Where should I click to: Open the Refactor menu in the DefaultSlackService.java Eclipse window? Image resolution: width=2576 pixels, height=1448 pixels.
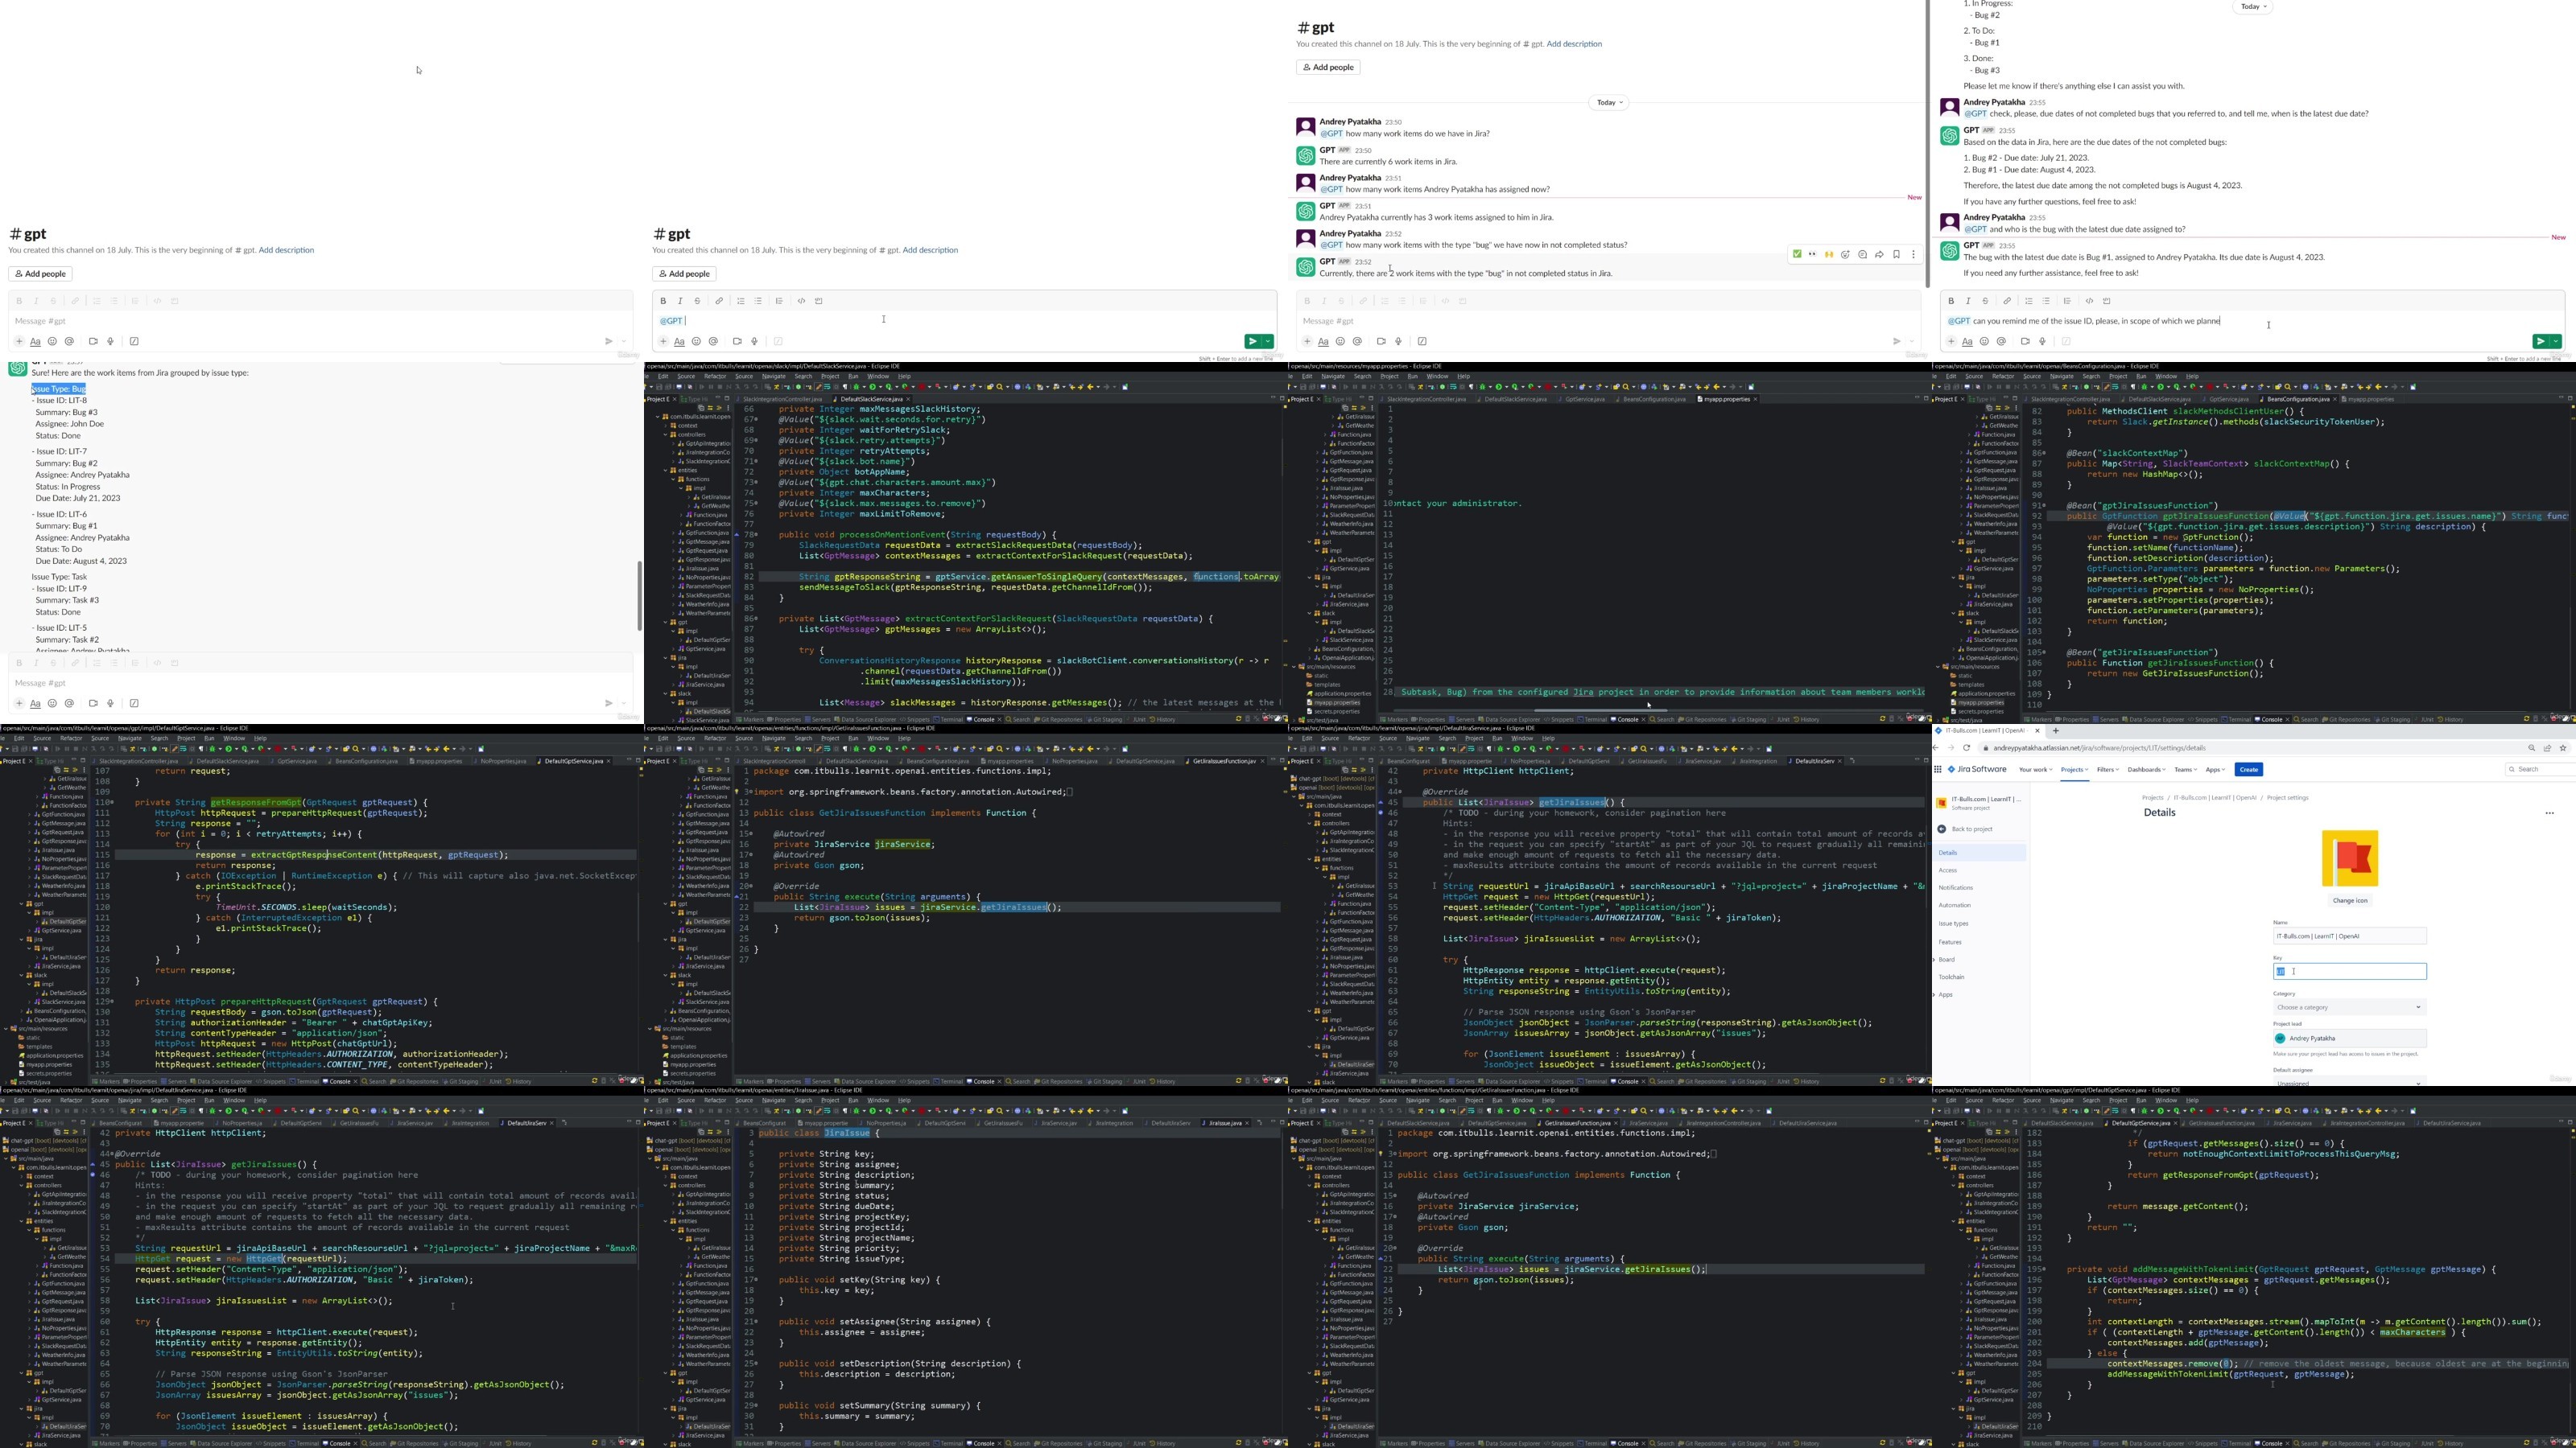(715, 376)
